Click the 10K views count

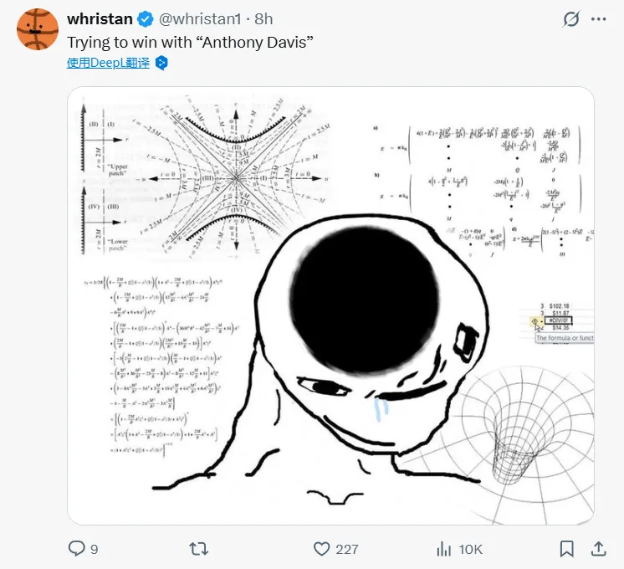pyautogui.click(x=471, y=550)
